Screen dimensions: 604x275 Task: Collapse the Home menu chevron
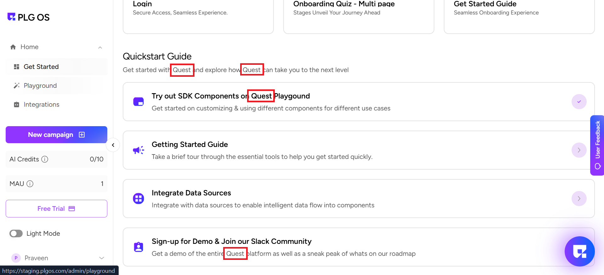[x=100, y=48]
